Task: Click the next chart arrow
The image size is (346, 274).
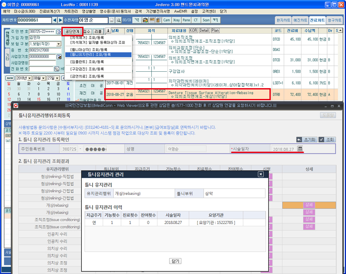Action: pyautogui.click(x=60, y=20)
